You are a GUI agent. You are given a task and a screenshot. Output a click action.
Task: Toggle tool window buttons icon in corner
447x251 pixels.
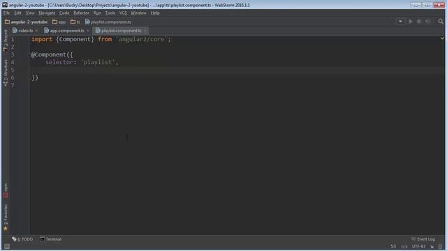tap(7, 246)
